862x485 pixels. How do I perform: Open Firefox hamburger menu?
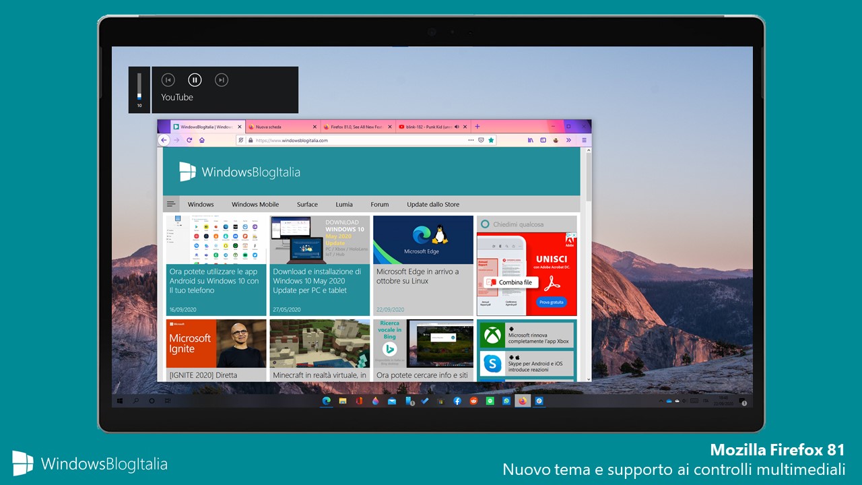point(584,140)
